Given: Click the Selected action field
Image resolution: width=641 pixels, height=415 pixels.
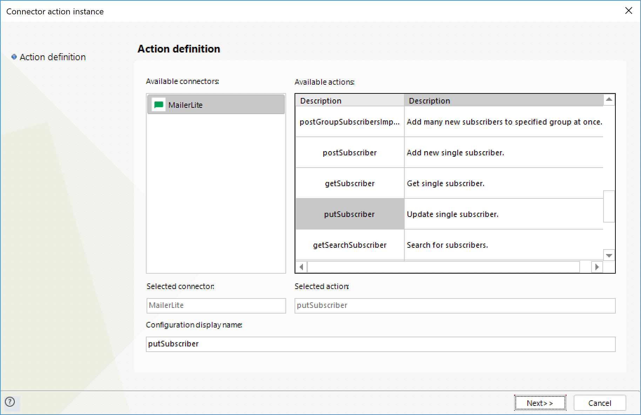Looking at the screenshot, I should 455,305.
